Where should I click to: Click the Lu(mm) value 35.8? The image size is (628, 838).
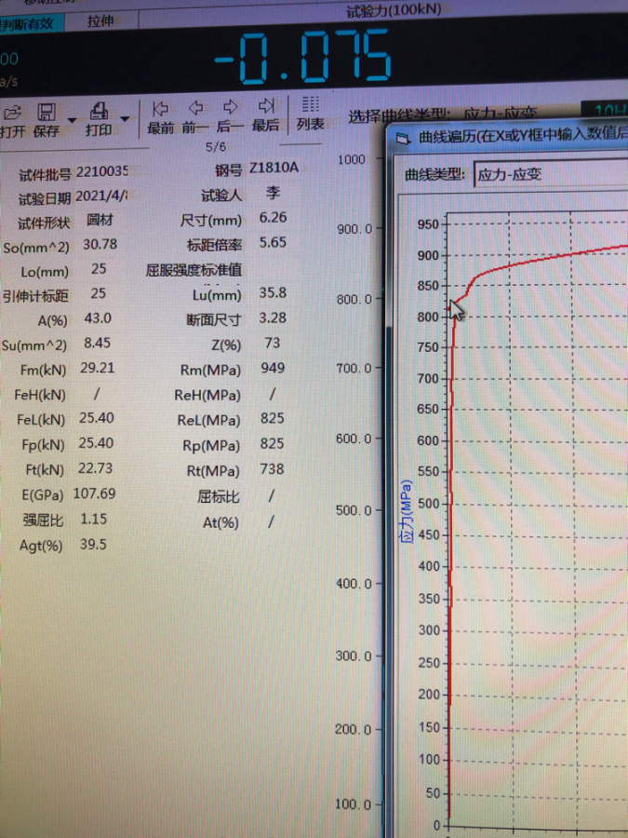pos(273,293)
